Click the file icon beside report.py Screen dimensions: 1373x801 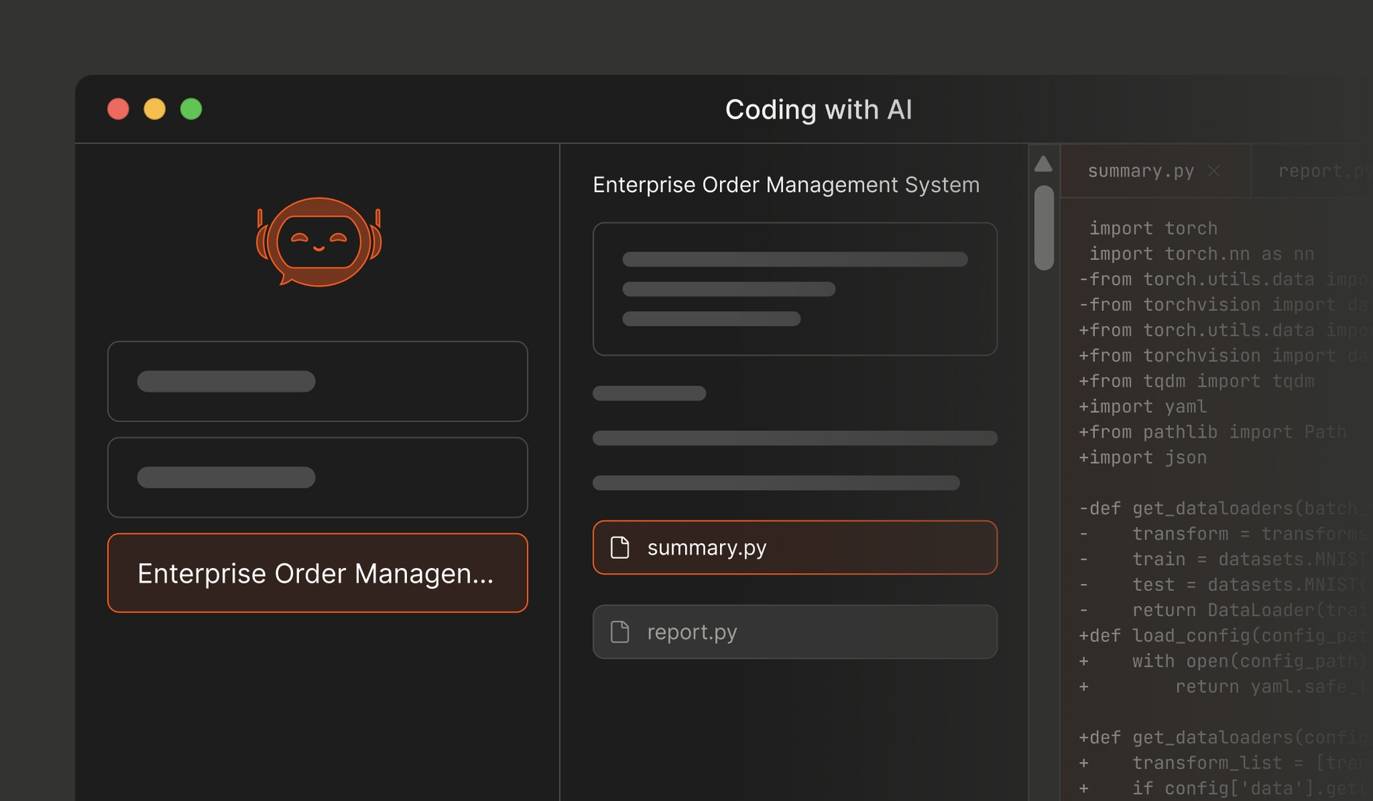click(619, 632)
